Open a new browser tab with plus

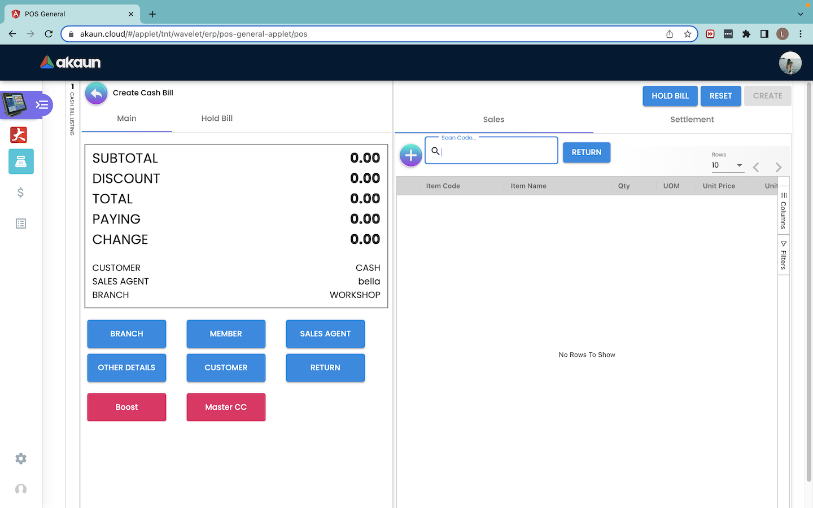click(152, 14)
